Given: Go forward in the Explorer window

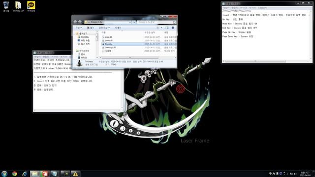Looking at the screenshot, I should [80, 22].
